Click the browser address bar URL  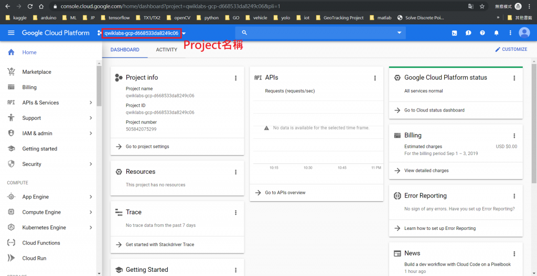(x=171, y=6)
